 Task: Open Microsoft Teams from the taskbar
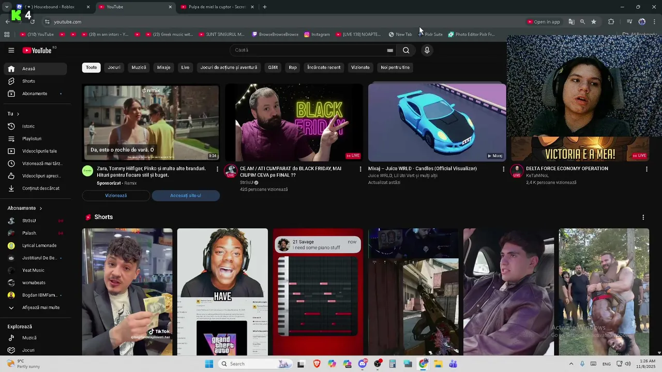453,364
